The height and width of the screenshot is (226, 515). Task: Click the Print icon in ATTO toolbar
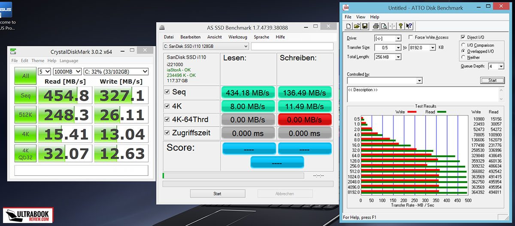pos(376,26)
